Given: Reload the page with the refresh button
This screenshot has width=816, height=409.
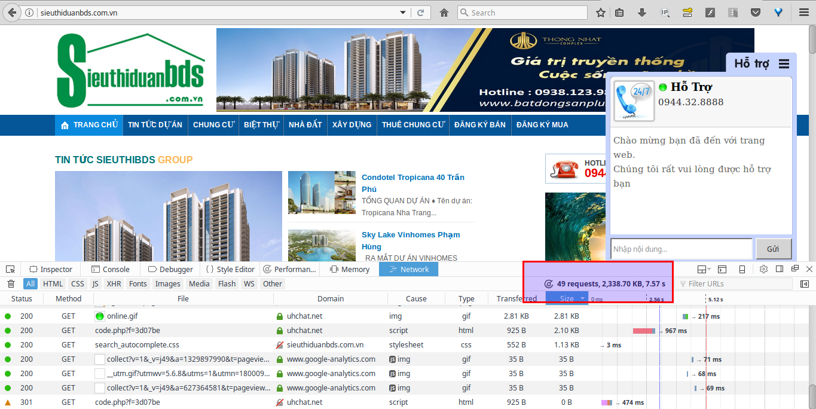Looking at the screenshot, I should click(421, 13).
